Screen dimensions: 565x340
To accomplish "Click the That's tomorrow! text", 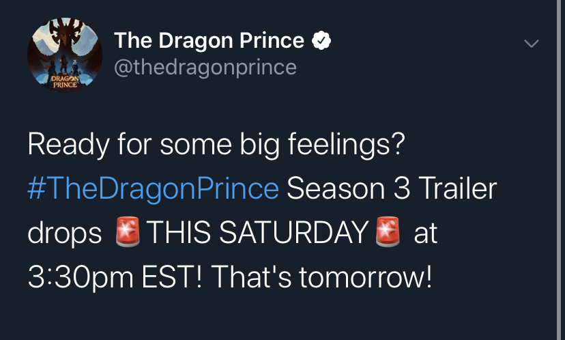I will 321,277.
